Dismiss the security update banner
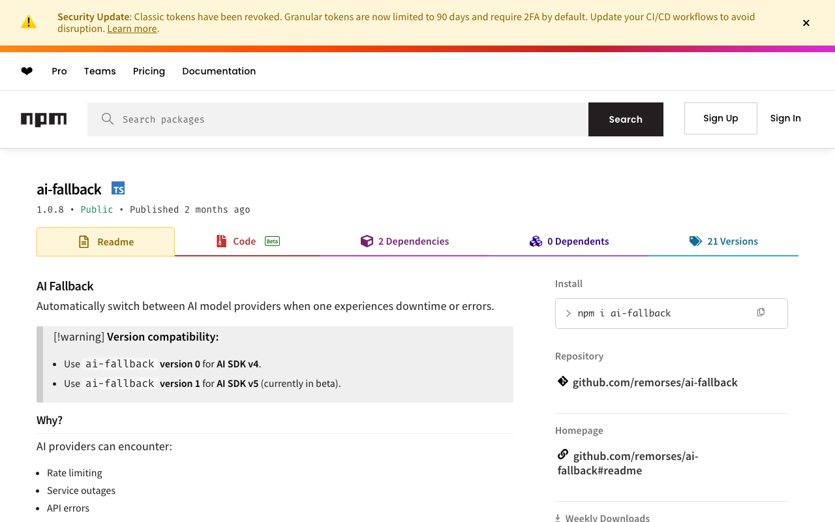This screenshot has width=835, height=522. click(x=806, y=23)
